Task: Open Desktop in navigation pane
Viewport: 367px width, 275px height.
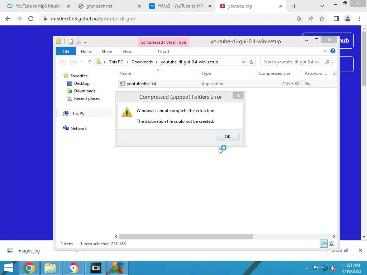Action: [82, 83]
